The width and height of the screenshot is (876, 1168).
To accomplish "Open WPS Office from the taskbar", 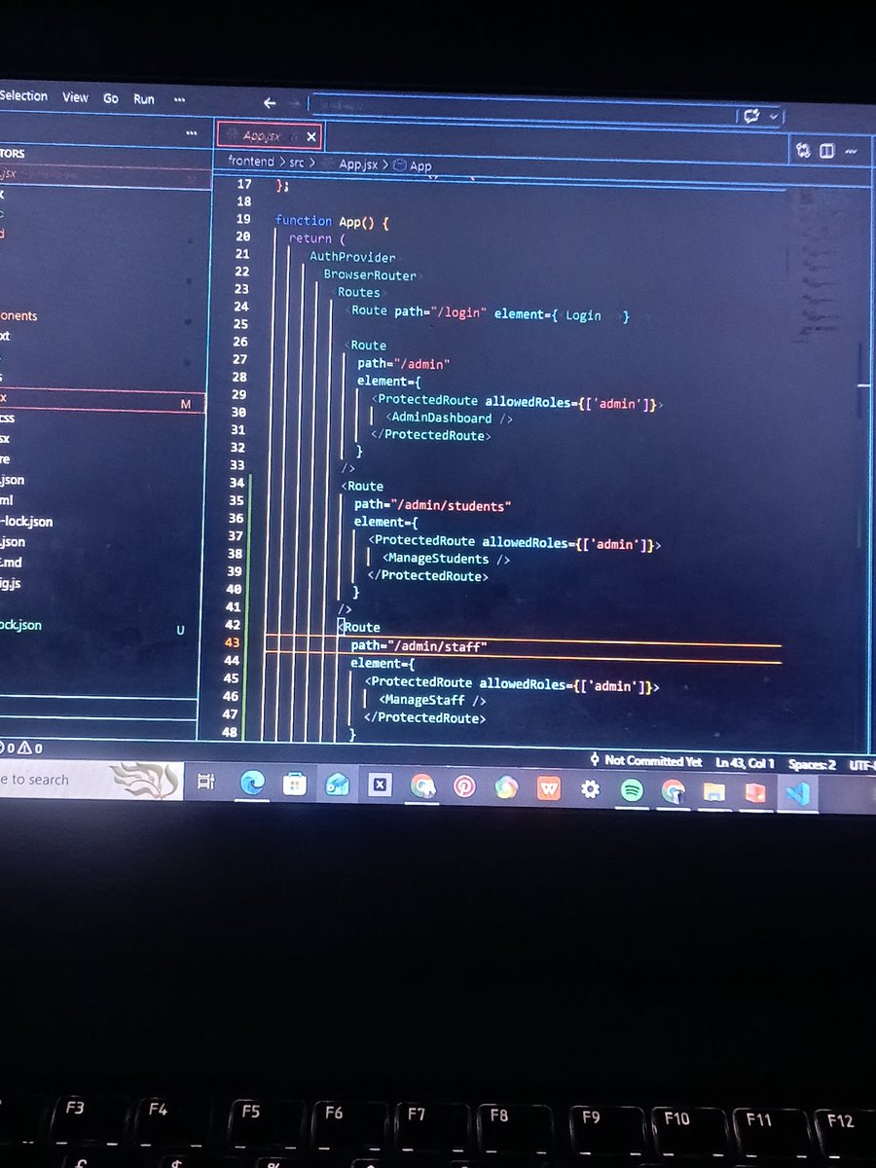I will (x=548, y=788).
